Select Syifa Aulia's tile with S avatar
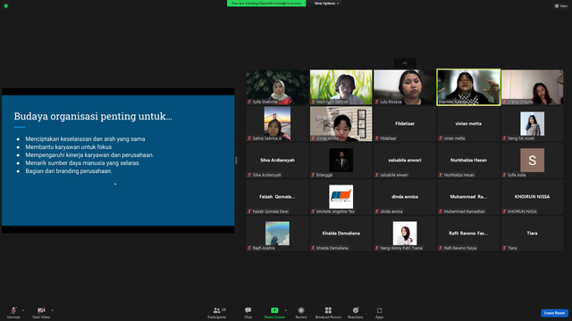This screenshot has width=572, height=321. [x=533, y=160]
